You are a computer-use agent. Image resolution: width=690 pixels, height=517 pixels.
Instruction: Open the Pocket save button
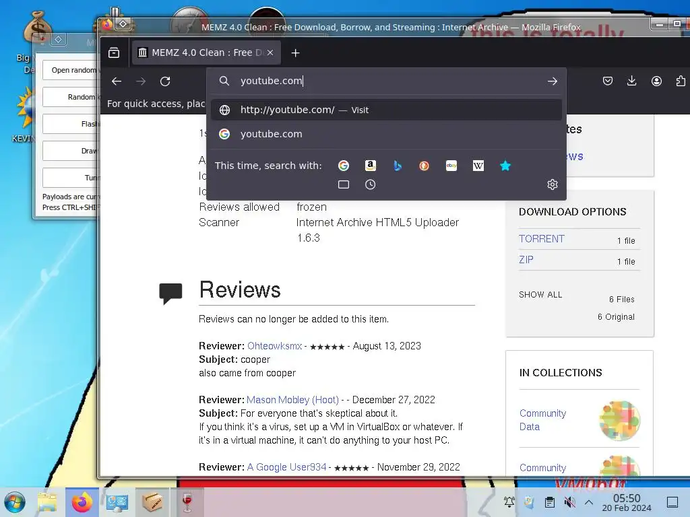click(608, 81)
